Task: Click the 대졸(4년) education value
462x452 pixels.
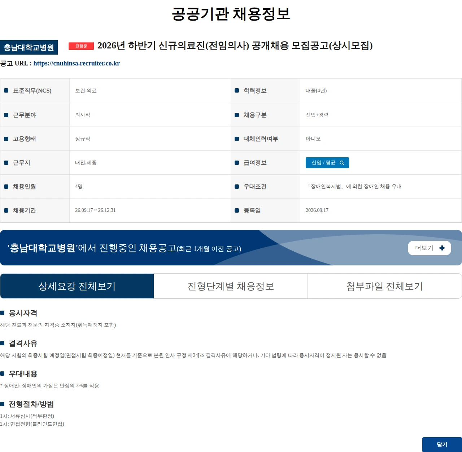Action: click(316, 91)
